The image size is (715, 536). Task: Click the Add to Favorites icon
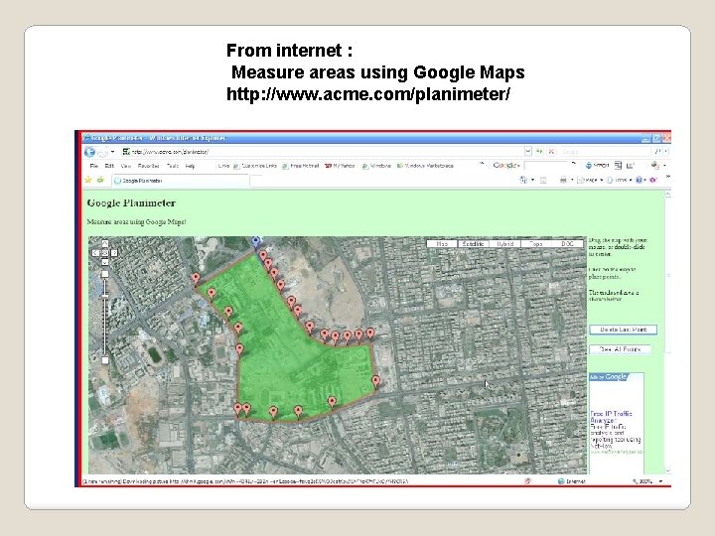pyautogui.click(x=100, y=180)
